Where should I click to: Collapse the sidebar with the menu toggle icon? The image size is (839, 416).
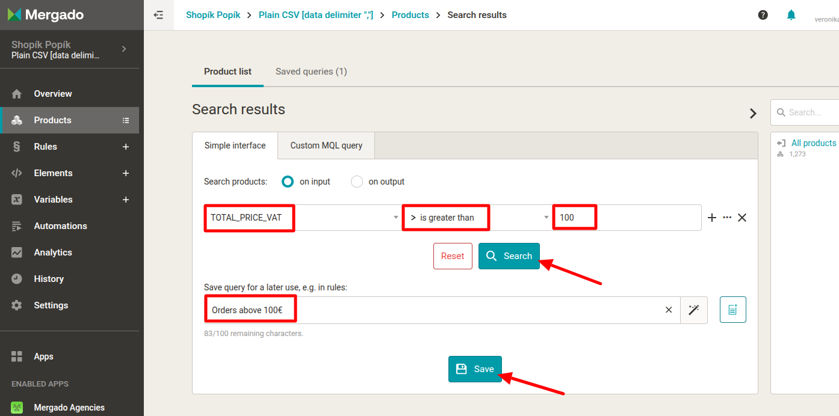click(159, 15)
